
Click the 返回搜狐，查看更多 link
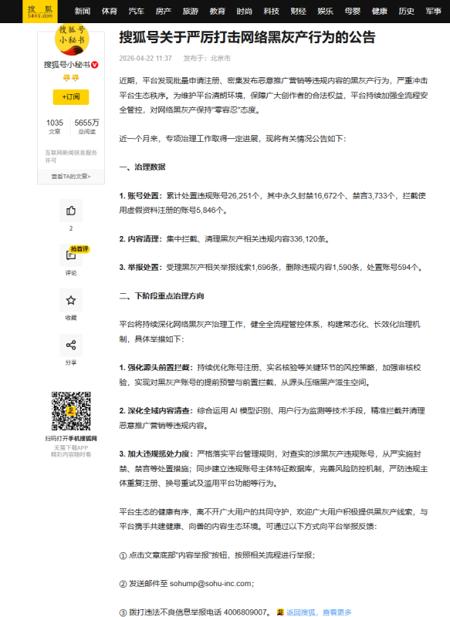pyautogui.click(x=319, y=612)
